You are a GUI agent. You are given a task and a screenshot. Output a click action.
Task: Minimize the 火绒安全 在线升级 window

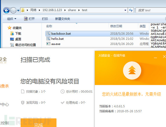[155, 58]
